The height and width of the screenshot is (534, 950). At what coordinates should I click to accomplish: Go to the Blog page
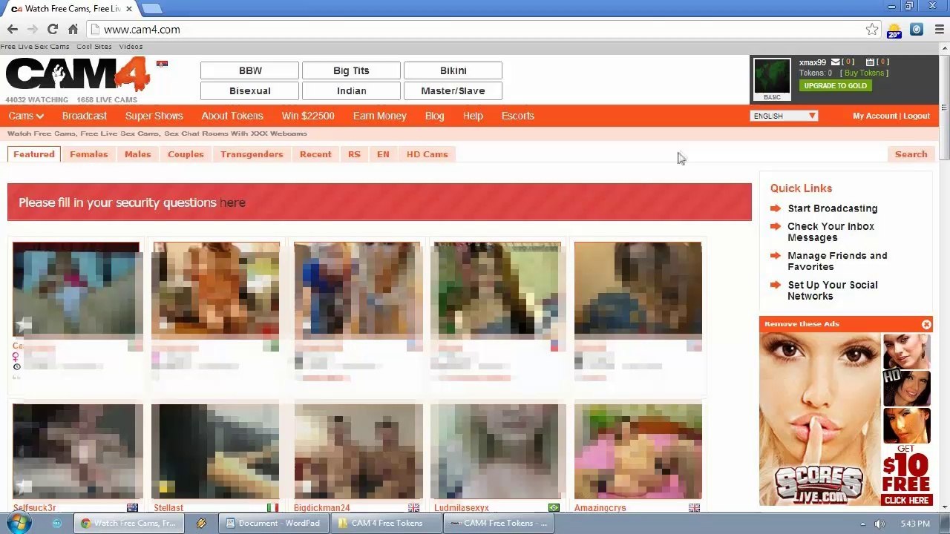(x=435, y=116)
